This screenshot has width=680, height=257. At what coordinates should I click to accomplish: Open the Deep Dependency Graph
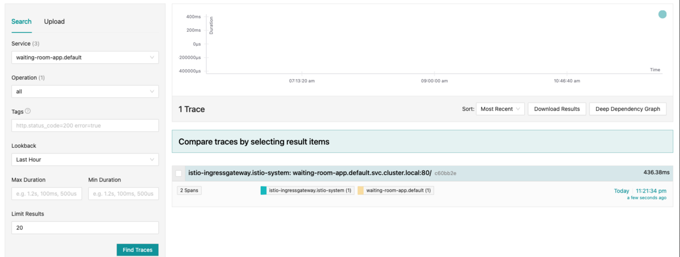[627, 109]
